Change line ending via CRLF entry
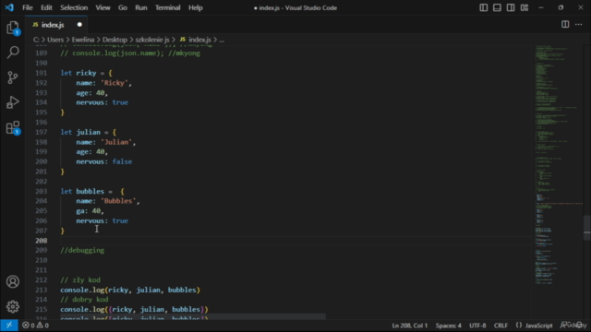Image resolution: width=591 pixels, height=332 pixels. 501,326
